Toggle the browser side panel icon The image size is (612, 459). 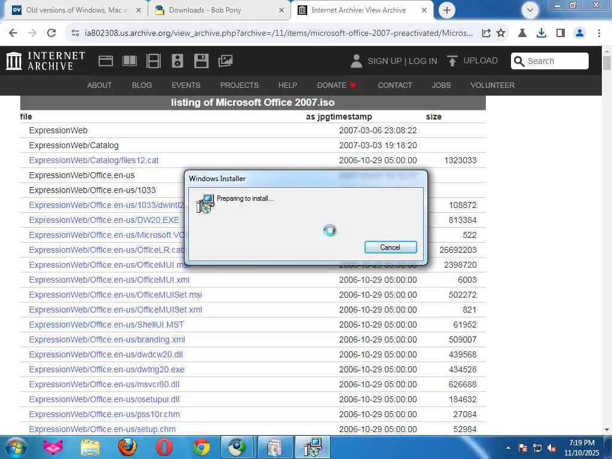[561, 33]
